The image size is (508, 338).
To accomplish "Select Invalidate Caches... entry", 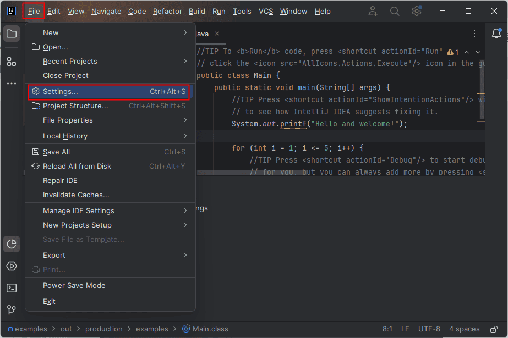I will pyautogui.click(x=110, y=195).
